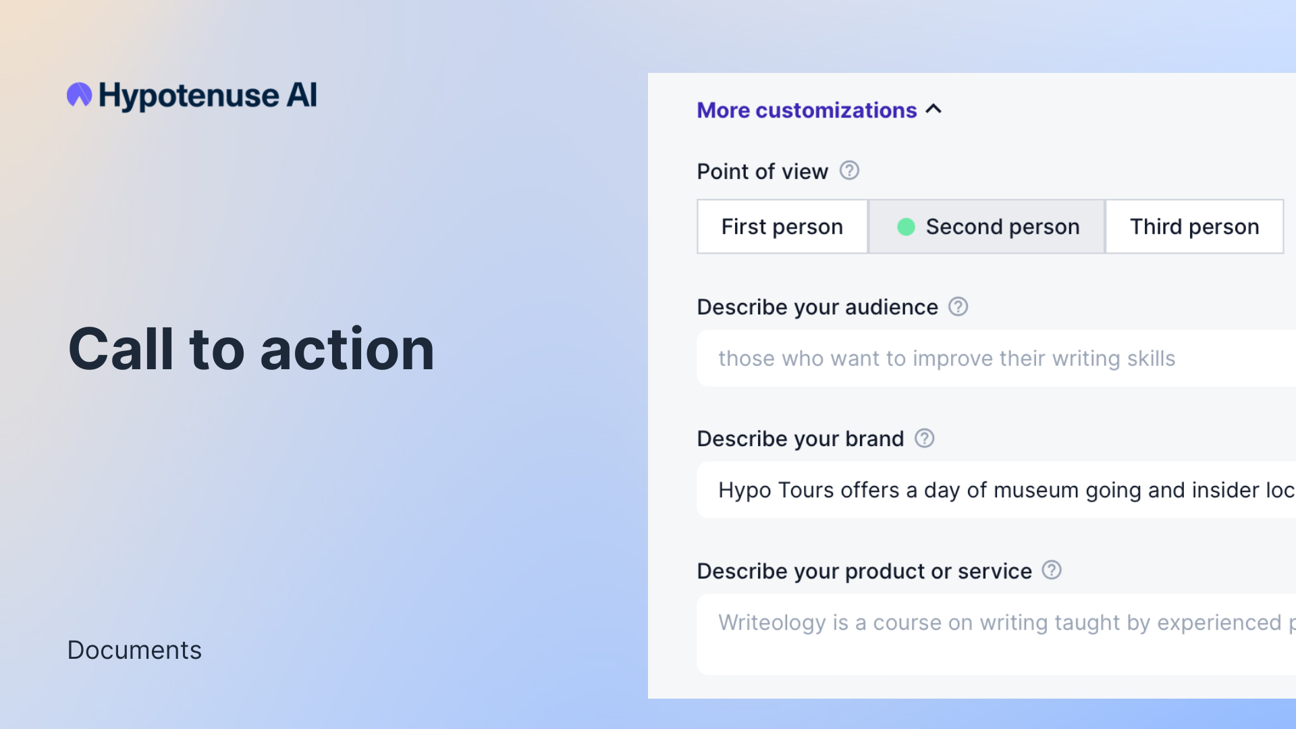
Task: Click the Hypotenuse AI wordmark text
Action: pos(207,94)
